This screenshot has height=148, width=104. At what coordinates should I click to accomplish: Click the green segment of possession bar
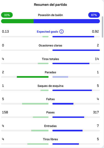point(17,21)
